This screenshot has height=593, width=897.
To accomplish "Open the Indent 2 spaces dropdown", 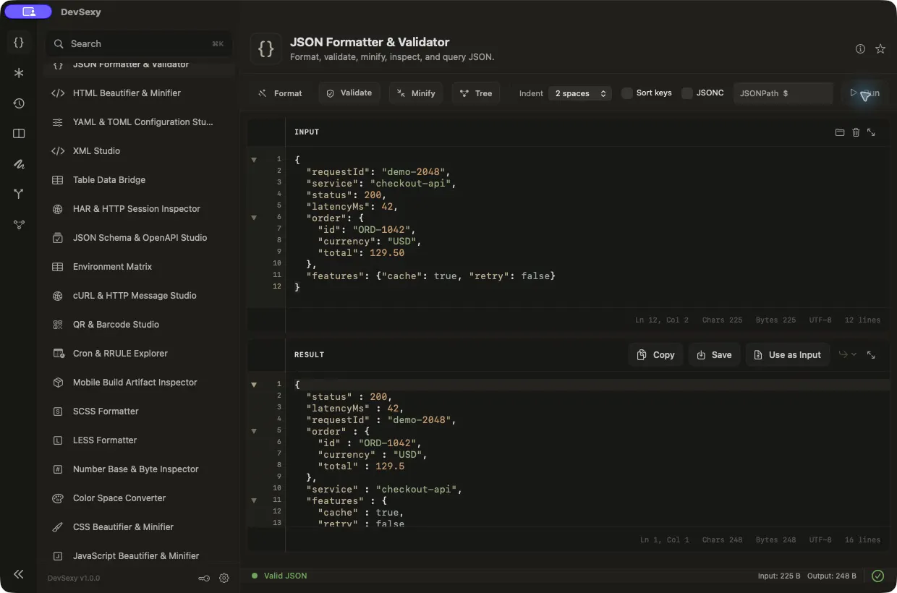I will 580,93.
